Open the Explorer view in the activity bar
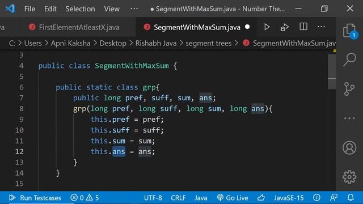The height and width of the screenshot is (204, 363). [x=349, y=30]
